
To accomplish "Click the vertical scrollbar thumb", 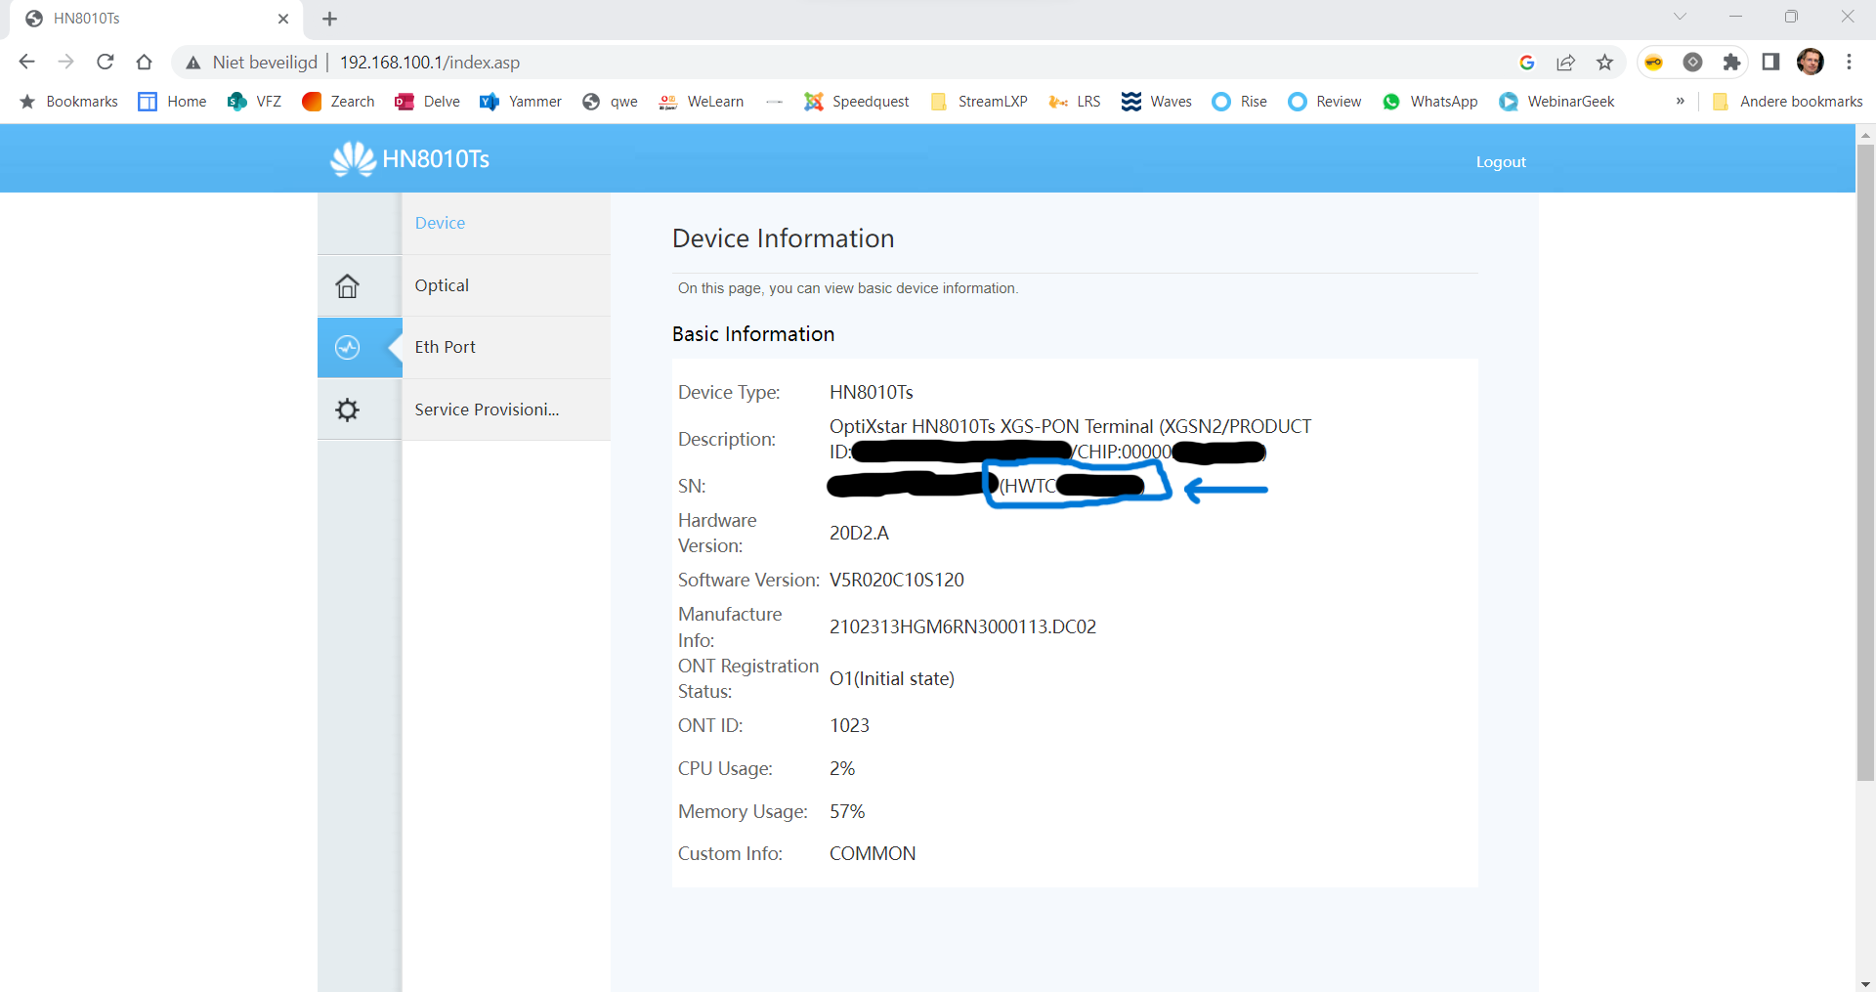I will (x=1865, y=463).
